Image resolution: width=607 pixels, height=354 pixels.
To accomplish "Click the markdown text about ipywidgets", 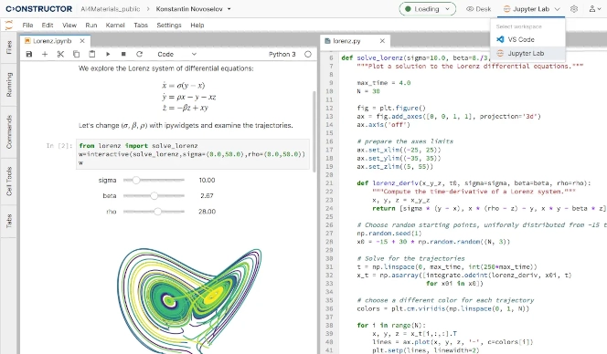I will (x=186, y=125).
